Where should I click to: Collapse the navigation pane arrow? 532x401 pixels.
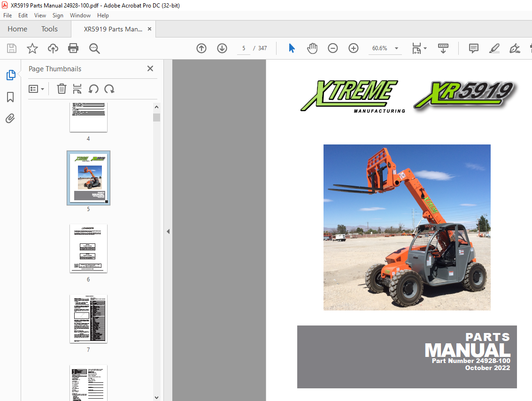coord(168,232)
